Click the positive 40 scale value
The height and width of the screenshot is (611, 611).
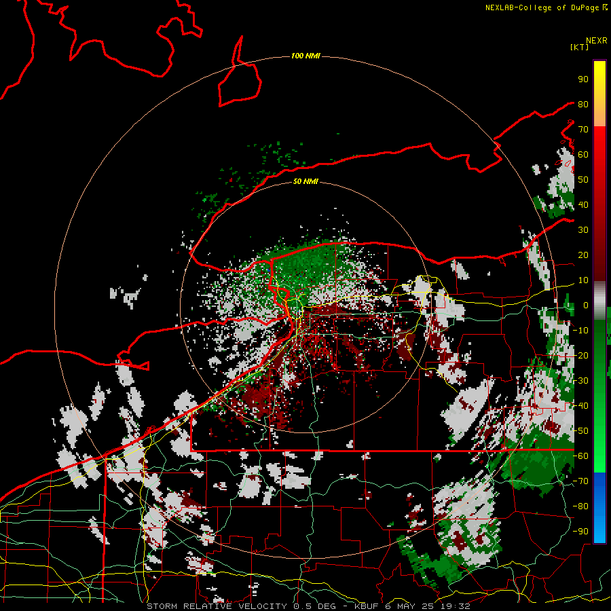coord(583,205)
